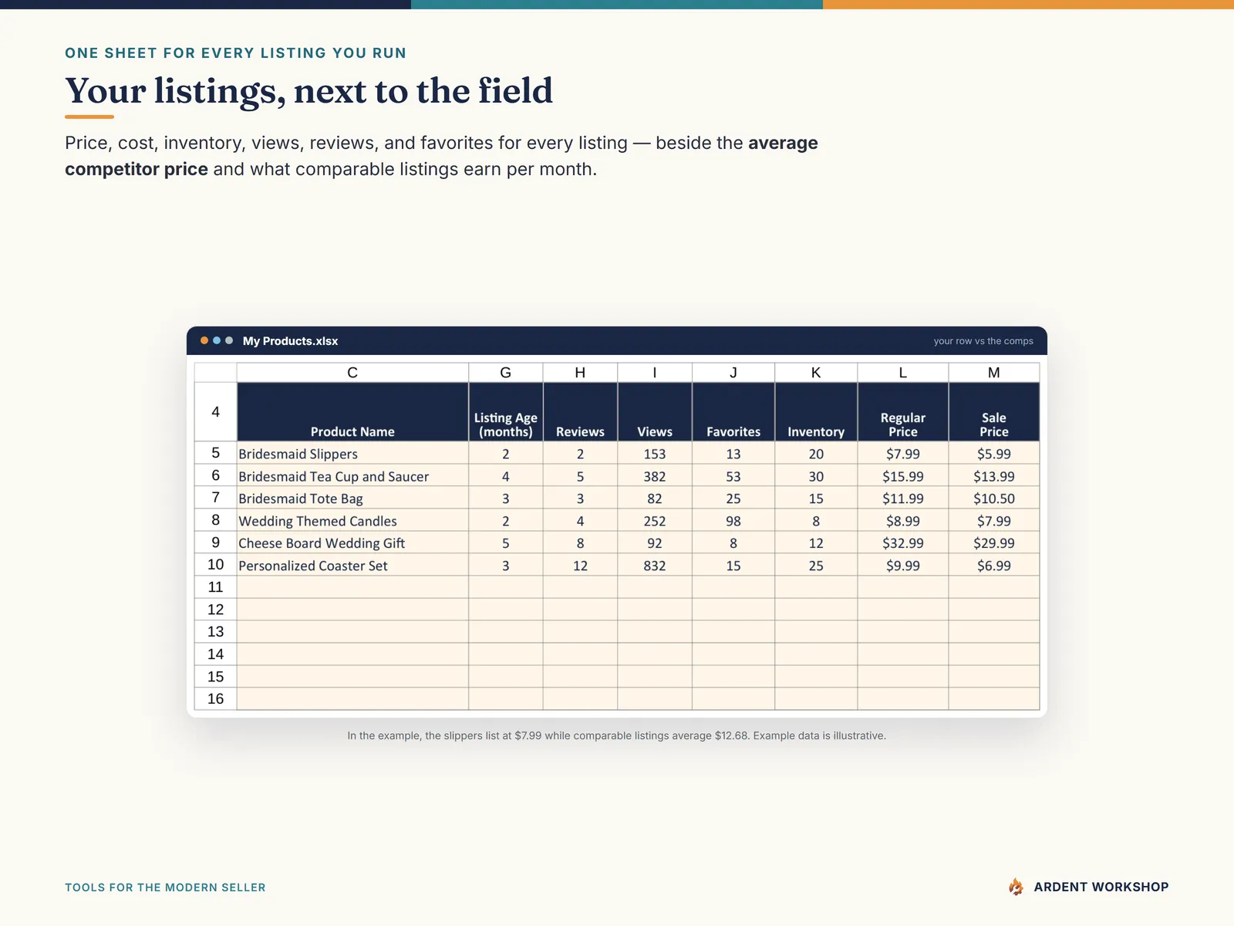Select row 5 header number
Viewport: 1234px width, 926px height.
click(x=216, y=453)
